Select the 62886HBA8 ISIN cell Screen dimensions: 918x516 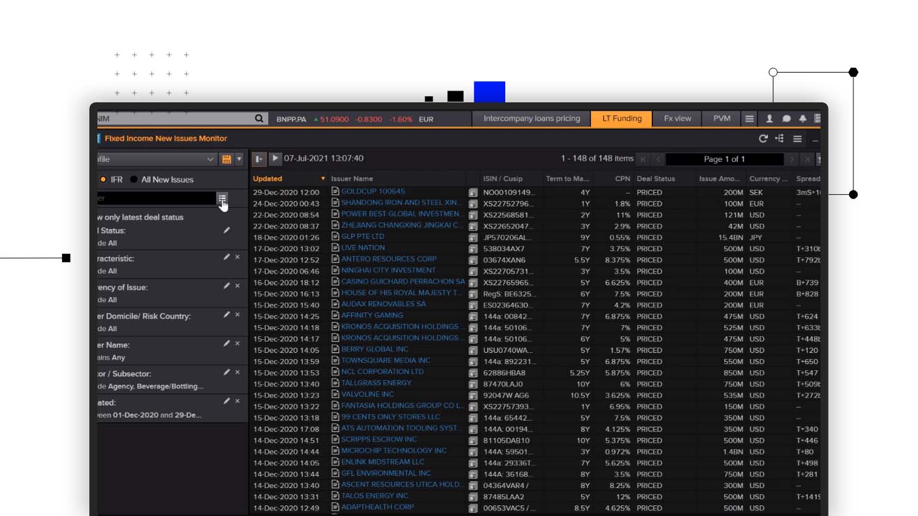(x=505, y=373)
